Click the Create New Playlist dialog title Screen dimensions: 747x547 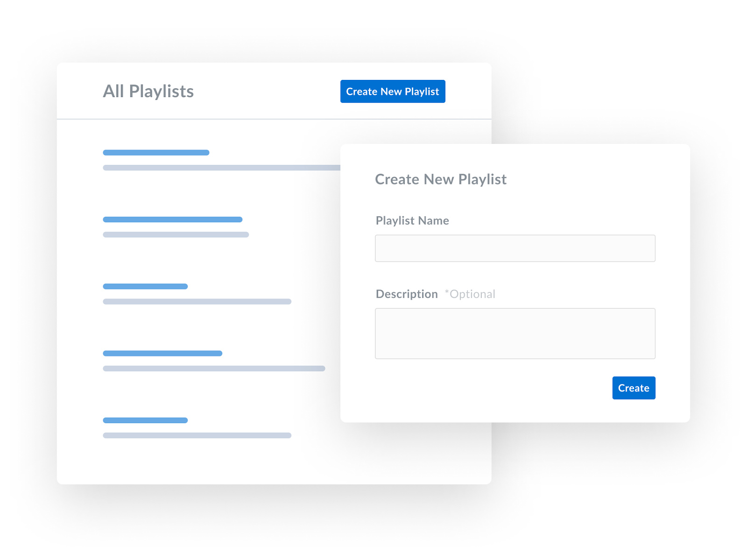click(441, 179)
